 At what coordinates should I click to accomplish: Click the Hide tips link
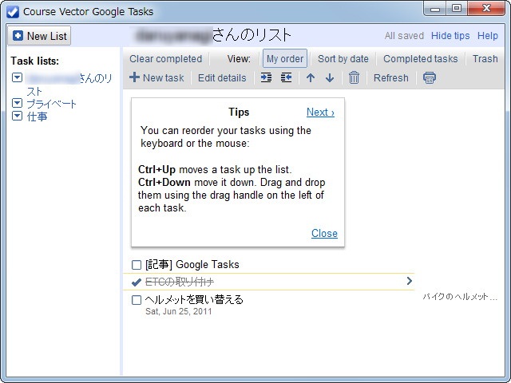(450, 35)
